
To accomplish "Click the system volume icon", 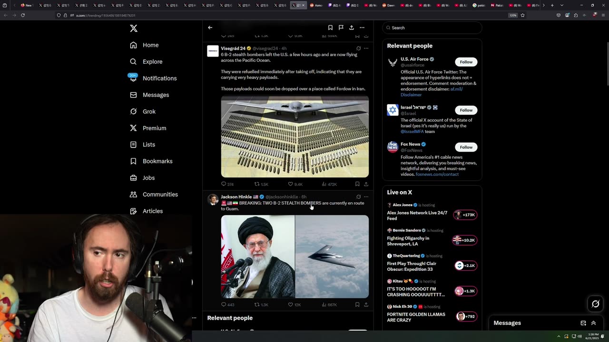I will pyautogui.click(x=580, y=336).
